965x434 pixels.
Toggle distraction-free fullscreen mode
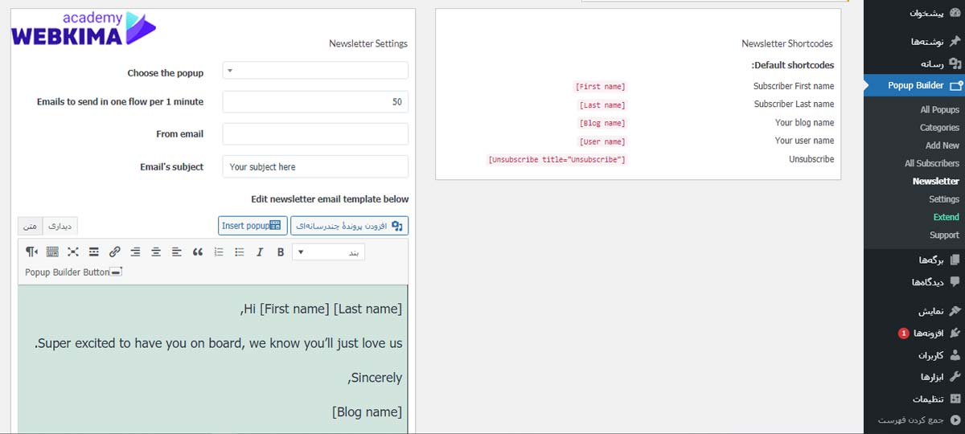tap(73, 252)
